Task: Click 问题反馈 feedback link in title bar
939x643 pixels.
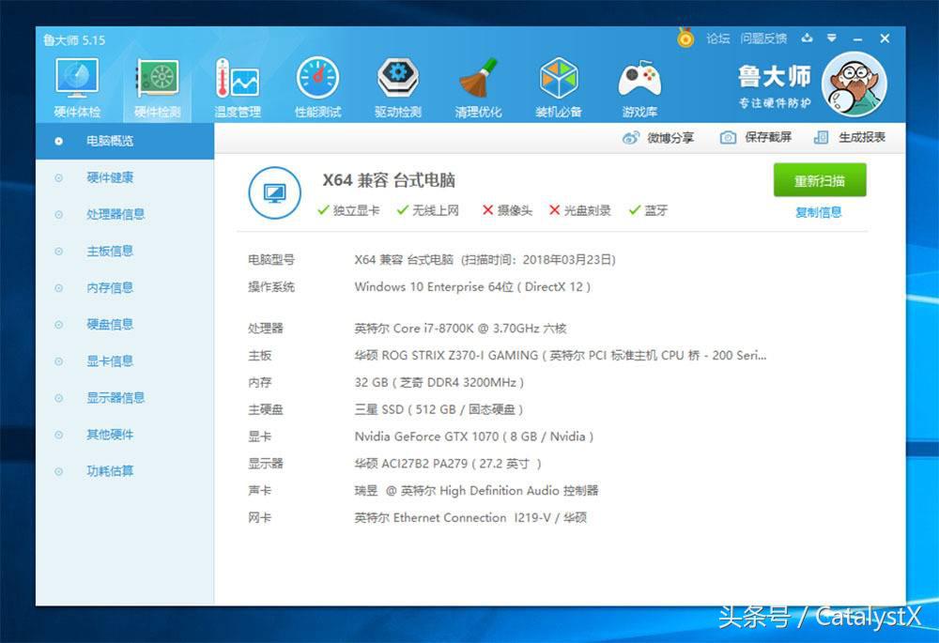Action: tap(763, 38)
